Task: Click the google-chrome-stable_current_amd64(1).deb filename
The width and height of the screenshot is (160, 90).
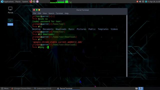Action: click(x=57, y=42)
